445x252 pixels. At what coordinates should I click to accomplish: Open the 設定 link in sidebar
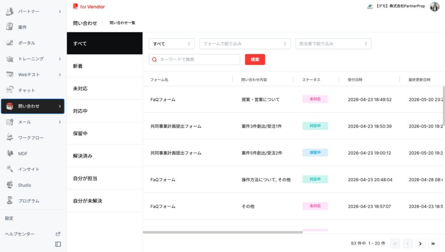[9, 218]
